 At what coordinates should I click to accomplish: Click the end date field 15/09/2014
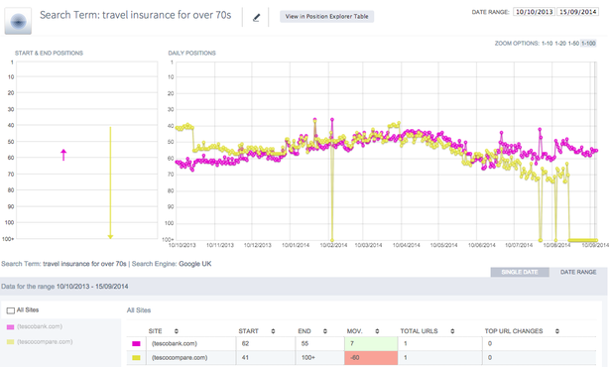click(577, 12)
